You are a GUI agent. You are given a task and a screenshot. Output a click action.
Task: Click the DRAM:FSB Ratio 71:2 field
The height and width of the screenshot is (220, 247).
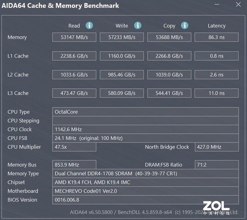(x=217, y=165)
